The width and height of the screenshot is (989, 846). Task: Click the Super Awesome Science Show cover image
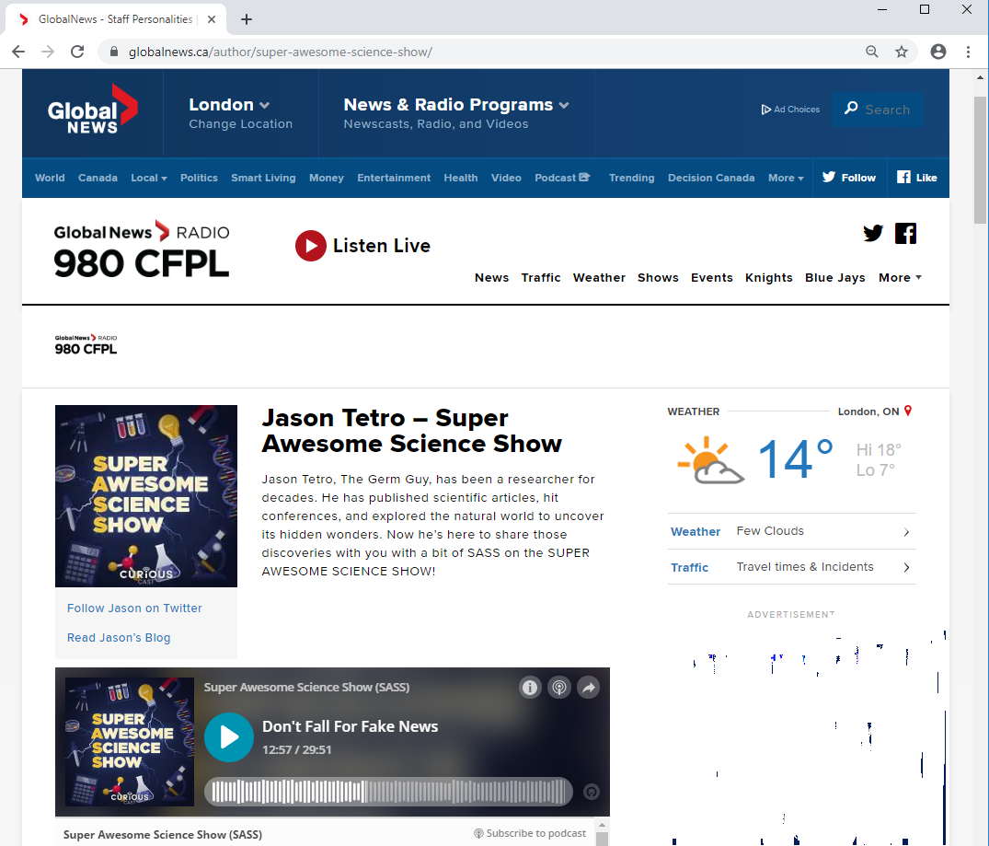(145, 496)
